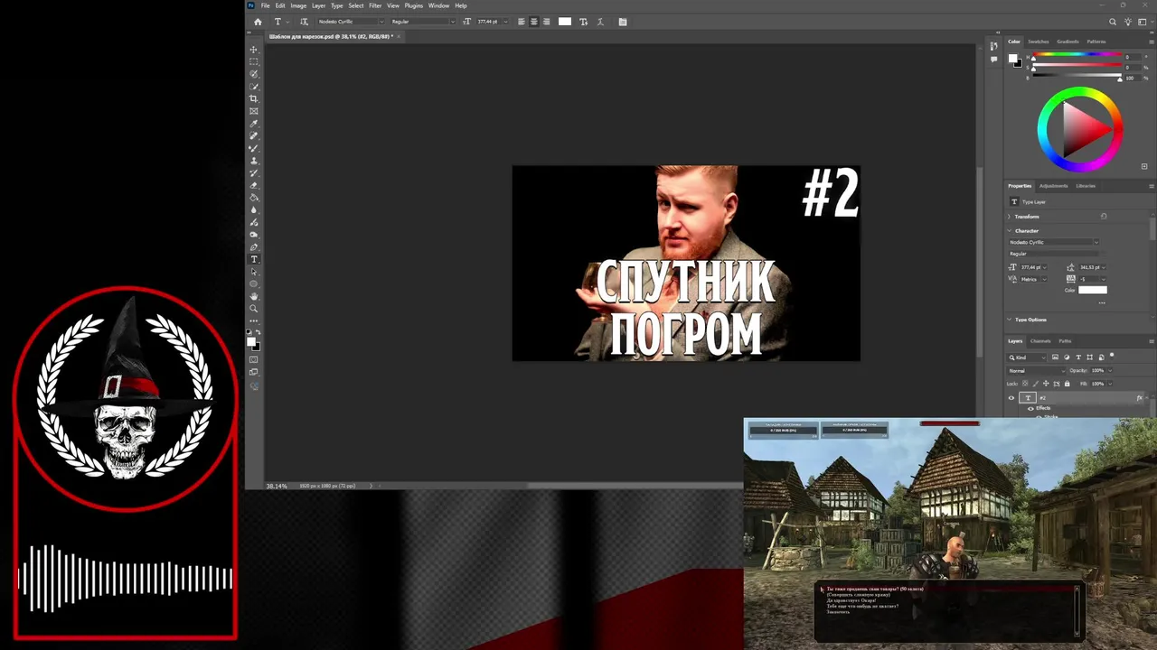Toggle the adjustment layers filter icon
The height and width of the screenshot is (650, 1157).
[1067, 357]
